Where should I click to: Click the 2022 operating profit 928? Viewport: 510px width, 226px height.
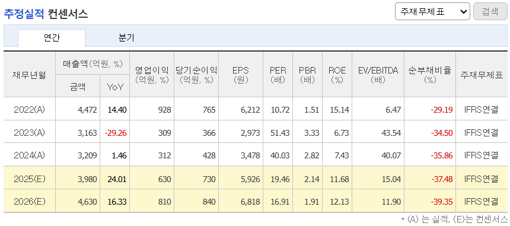click(x=165, y=110)
